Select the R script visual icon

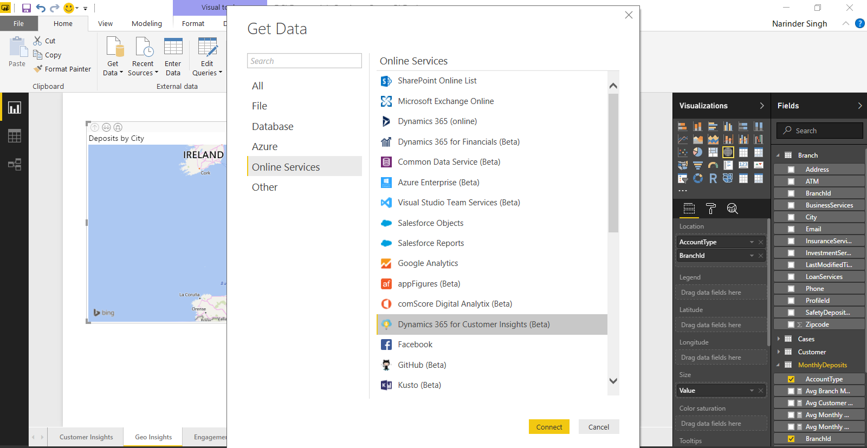click(713, 178)
